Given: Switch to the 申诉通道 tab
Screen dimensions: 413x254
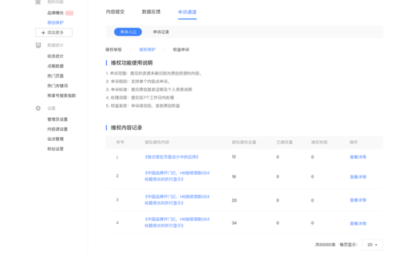Looking at the screenshot, I should tap(187, 12).
